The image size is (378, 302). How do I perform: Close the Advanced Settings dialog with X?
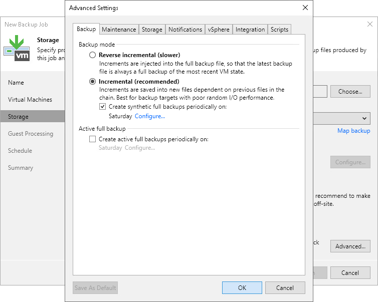pyautogui.click(x=305, y=8)
